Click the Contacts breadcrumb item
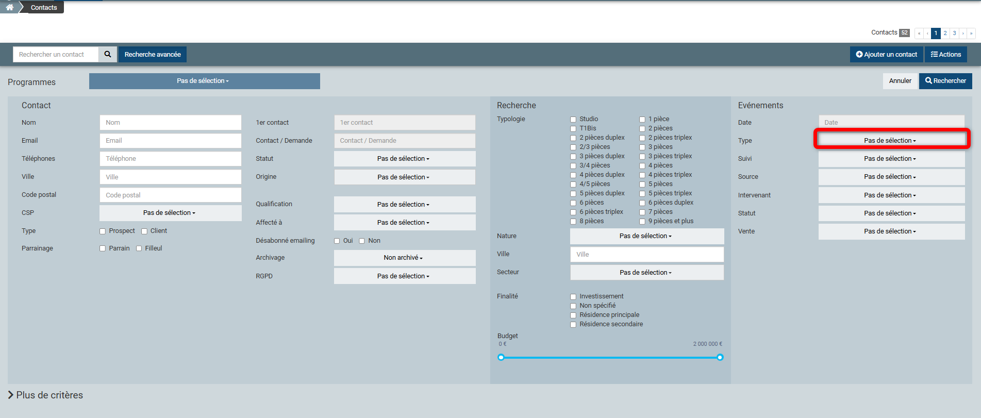Viewport: 981px width, 418px height. tap(44, 7)
